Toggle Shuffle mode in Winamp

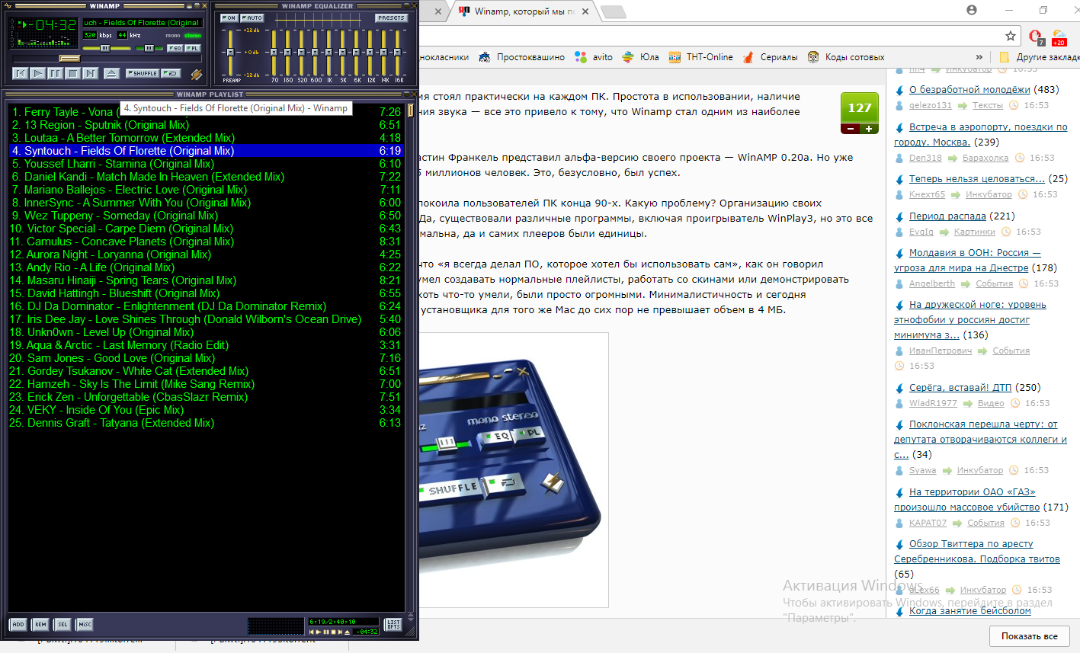point(143,73)
